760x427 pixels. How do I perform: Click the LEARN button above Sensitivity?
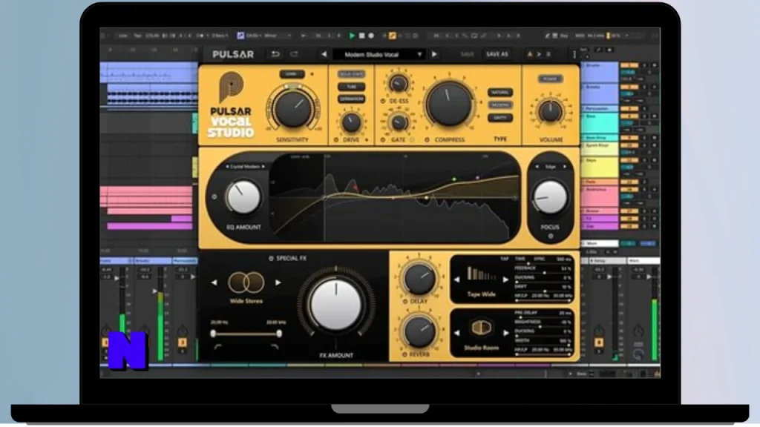[291, 74]
